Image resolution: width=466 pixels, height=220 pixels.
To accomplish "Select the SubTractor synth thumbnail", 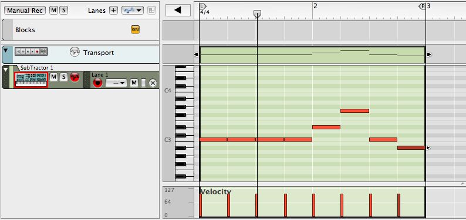I will pos(31,80).
